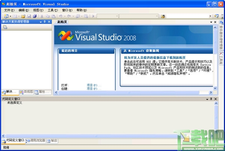
Task: Click the Undo arrow icon
Action: 61,16
